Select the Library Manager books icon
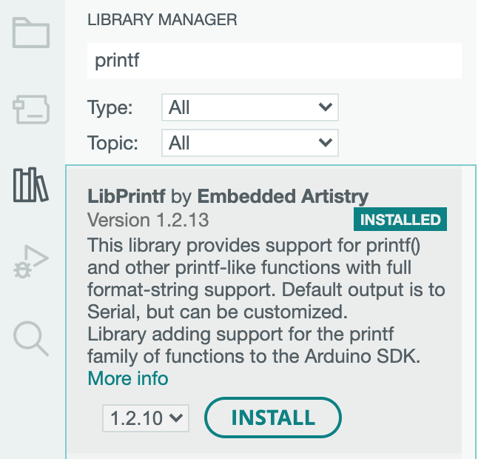 31,185
